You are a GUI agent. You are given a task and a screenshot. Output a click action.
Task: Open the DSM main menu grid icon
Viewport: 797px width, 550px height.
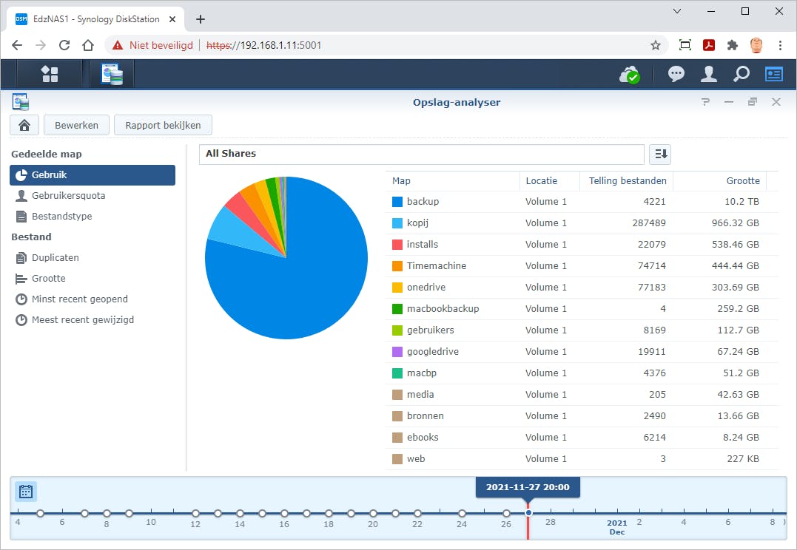coord(50,74)
